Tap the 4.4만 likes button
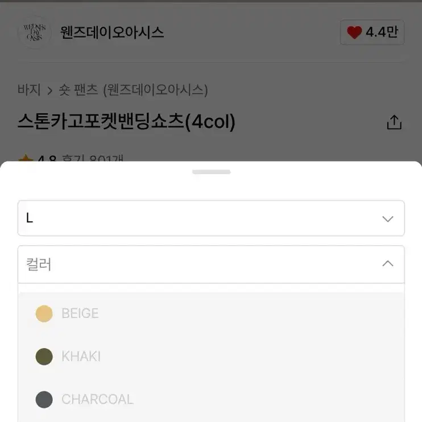The height and width of the screenshot is (422, 422). pyautogui.click(x=372, y=32)
